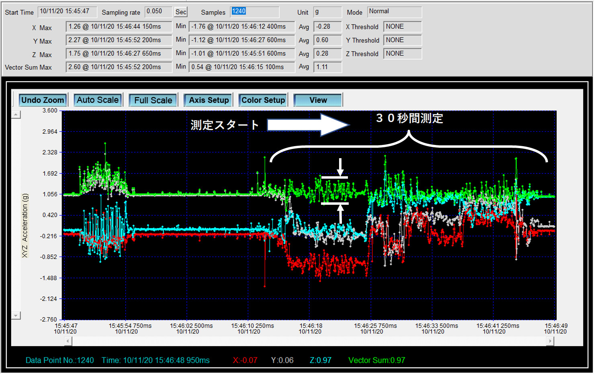Click the X Avg field -0.28

(x=328, y=27)
